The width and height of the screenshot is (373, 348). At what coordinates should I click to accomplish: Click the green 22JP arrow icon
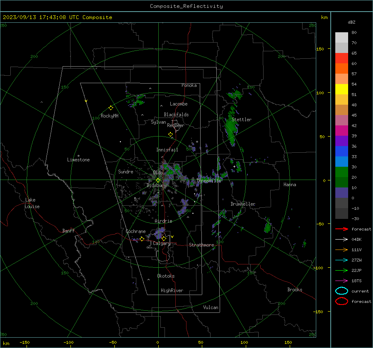coord(342,270)
